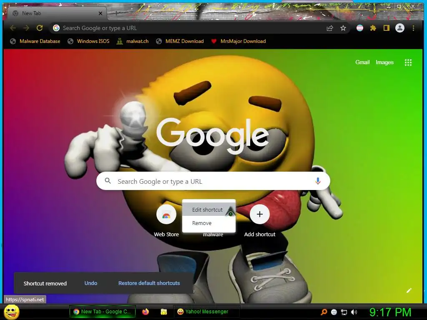The height and width of the screenshot is (320, 427).
Task: Open Chrome's three-dot menu
Action: [x=413, y=28]
